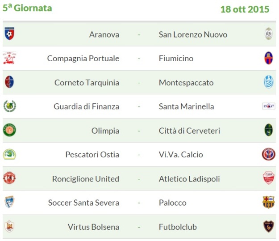Open the Pescatori Ostia team link
Viewport: 279px width, 241px height.
tap(92, 155)
